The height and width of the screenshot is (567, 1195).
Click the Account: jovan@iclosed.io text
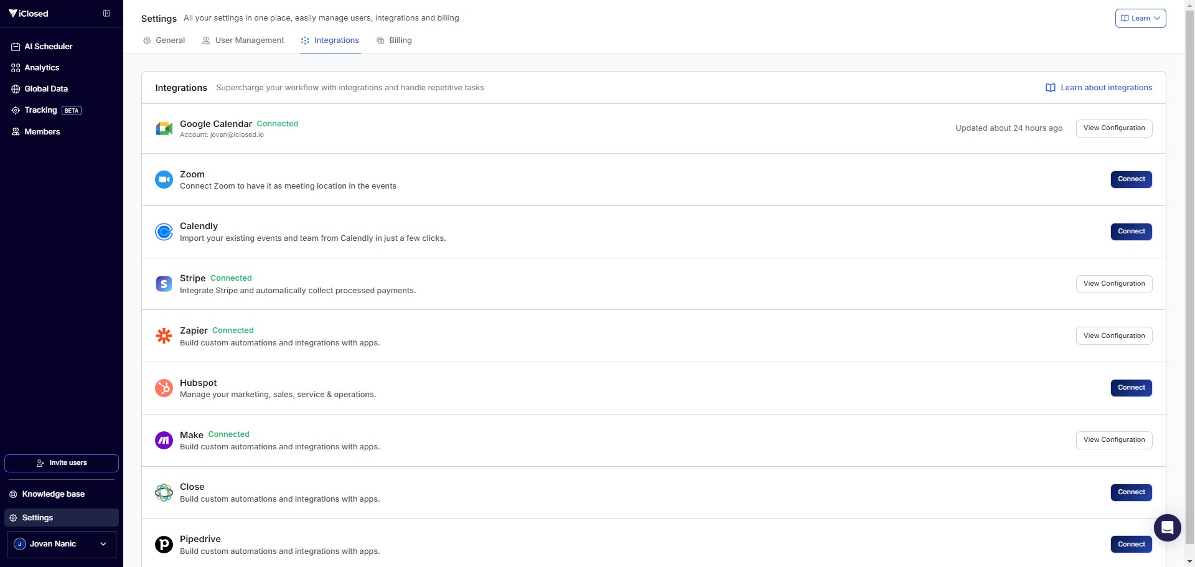[222, 135]
